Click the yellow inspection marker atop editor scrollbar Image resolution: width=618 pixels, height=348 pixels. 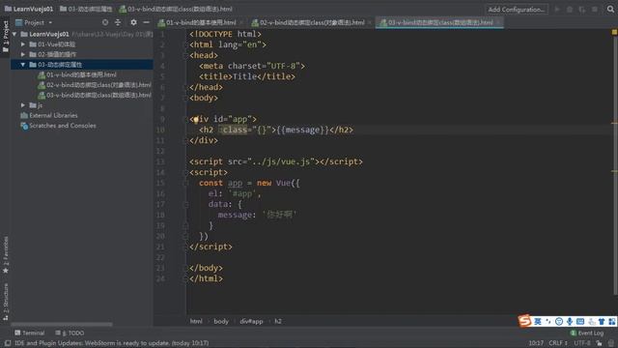click(614, 32)
